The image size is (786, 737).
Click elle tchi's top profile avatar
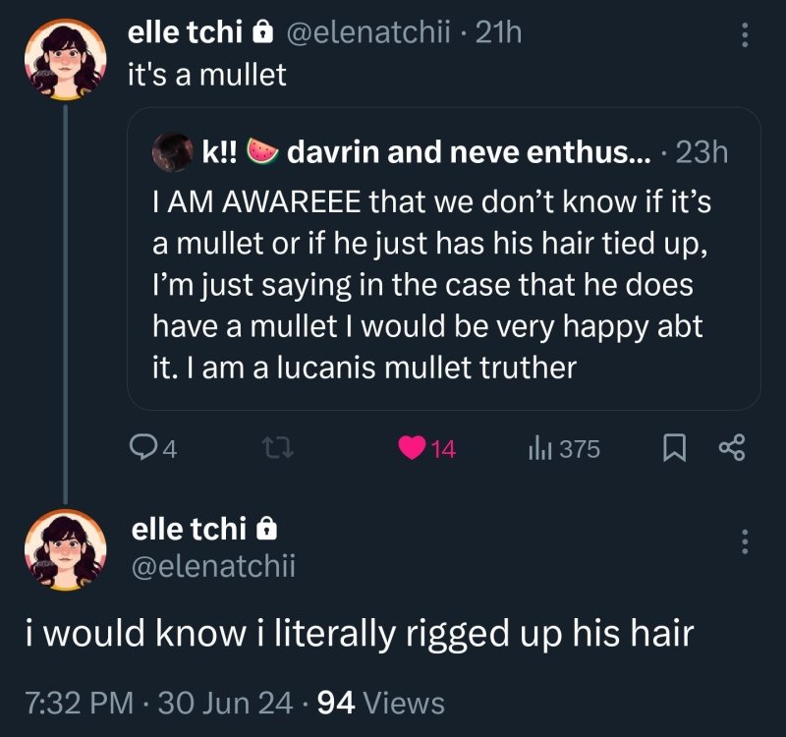pyautogui.click(x=65, y=59)
